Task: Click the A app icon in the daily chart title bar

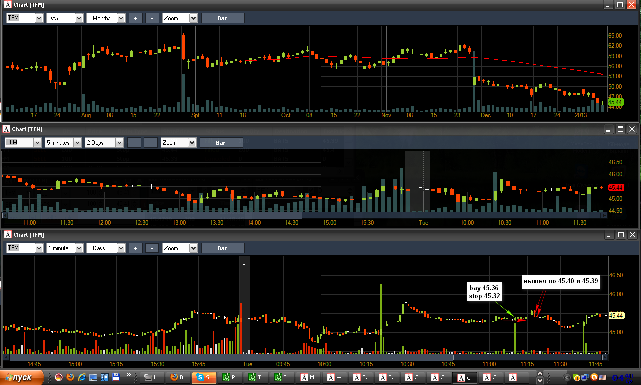Action: pos(7,5)
